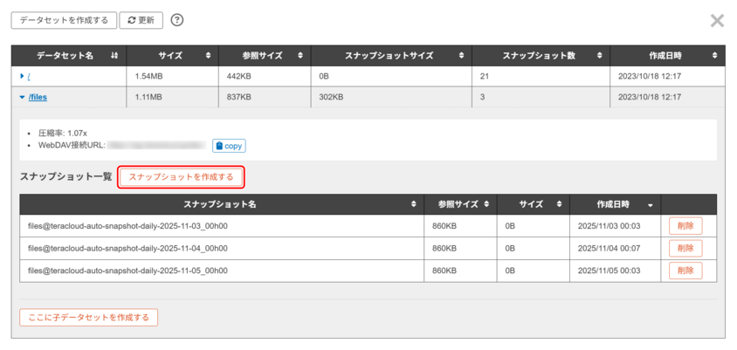The width and height of the screenshot is (737, 350).
Task: Close the dataset dialog with X
Action: tap(717, 20)
